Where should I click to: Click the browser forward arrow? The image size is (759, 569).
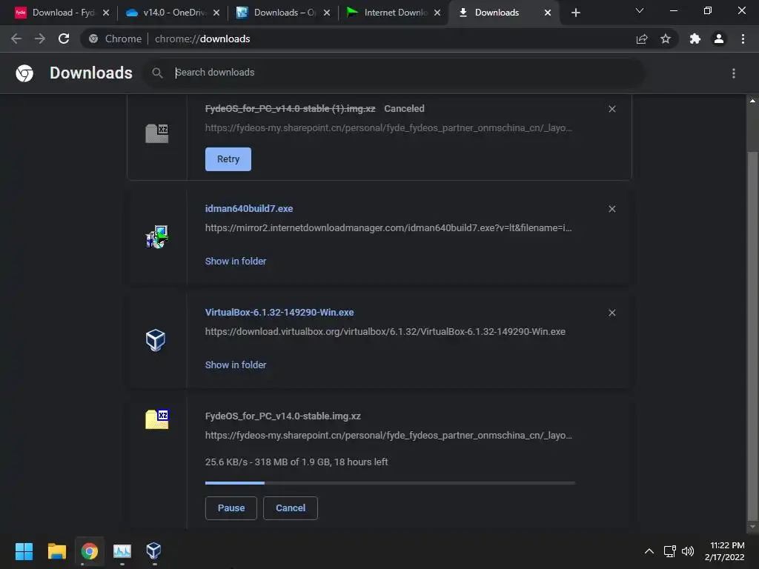pyautogui.click(x=40, y=39)
